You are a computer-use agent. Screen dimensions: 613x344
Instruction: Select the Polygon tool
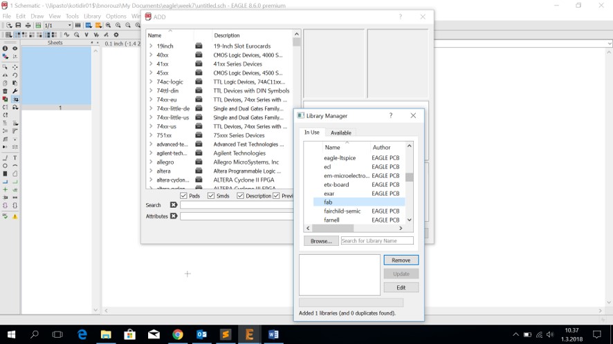tap(15, 174)
